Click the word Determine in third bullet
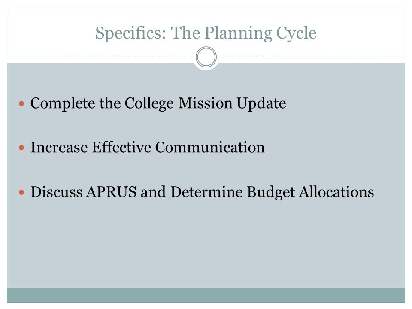The width and height of the screenshot is (412, 309). (206, 192)
